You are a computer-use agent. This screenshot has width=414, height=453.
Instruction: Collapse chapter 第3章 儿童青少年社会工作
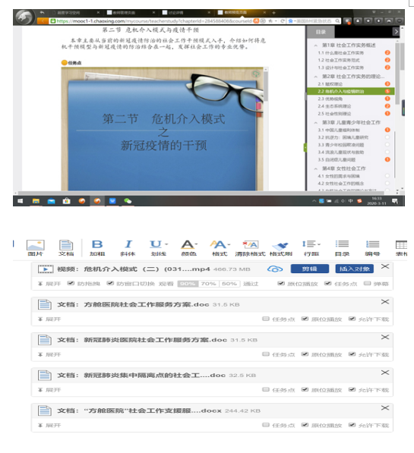point(316,122)
